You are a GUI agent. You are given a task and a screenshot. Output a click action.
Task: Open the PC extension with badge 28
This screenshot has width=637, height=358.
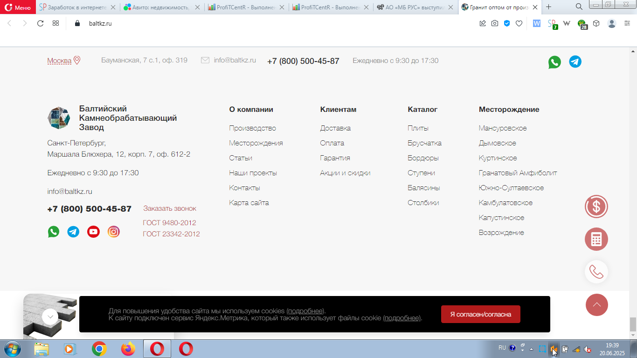coord(582,24)
